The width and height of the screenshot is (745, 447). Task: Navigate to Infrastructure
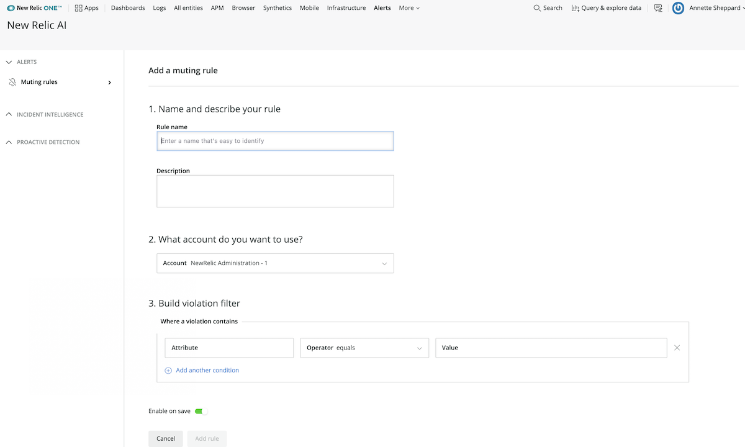click(346, 8)
